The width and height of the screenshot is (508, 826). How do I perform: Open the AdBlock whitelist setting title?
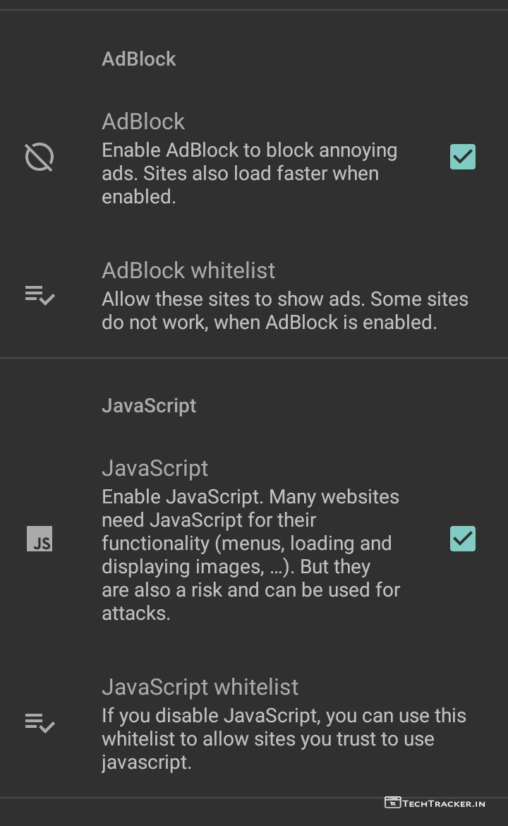188,270
